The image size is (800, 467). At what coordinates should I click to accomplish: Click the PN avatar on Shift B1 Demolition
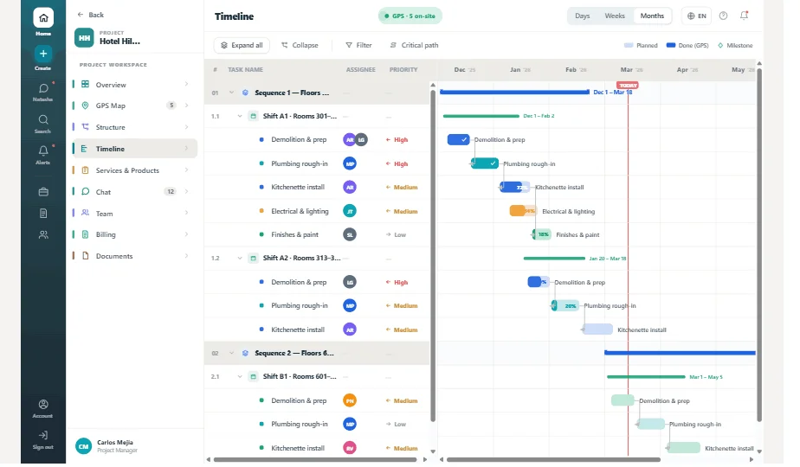(350, 400)
